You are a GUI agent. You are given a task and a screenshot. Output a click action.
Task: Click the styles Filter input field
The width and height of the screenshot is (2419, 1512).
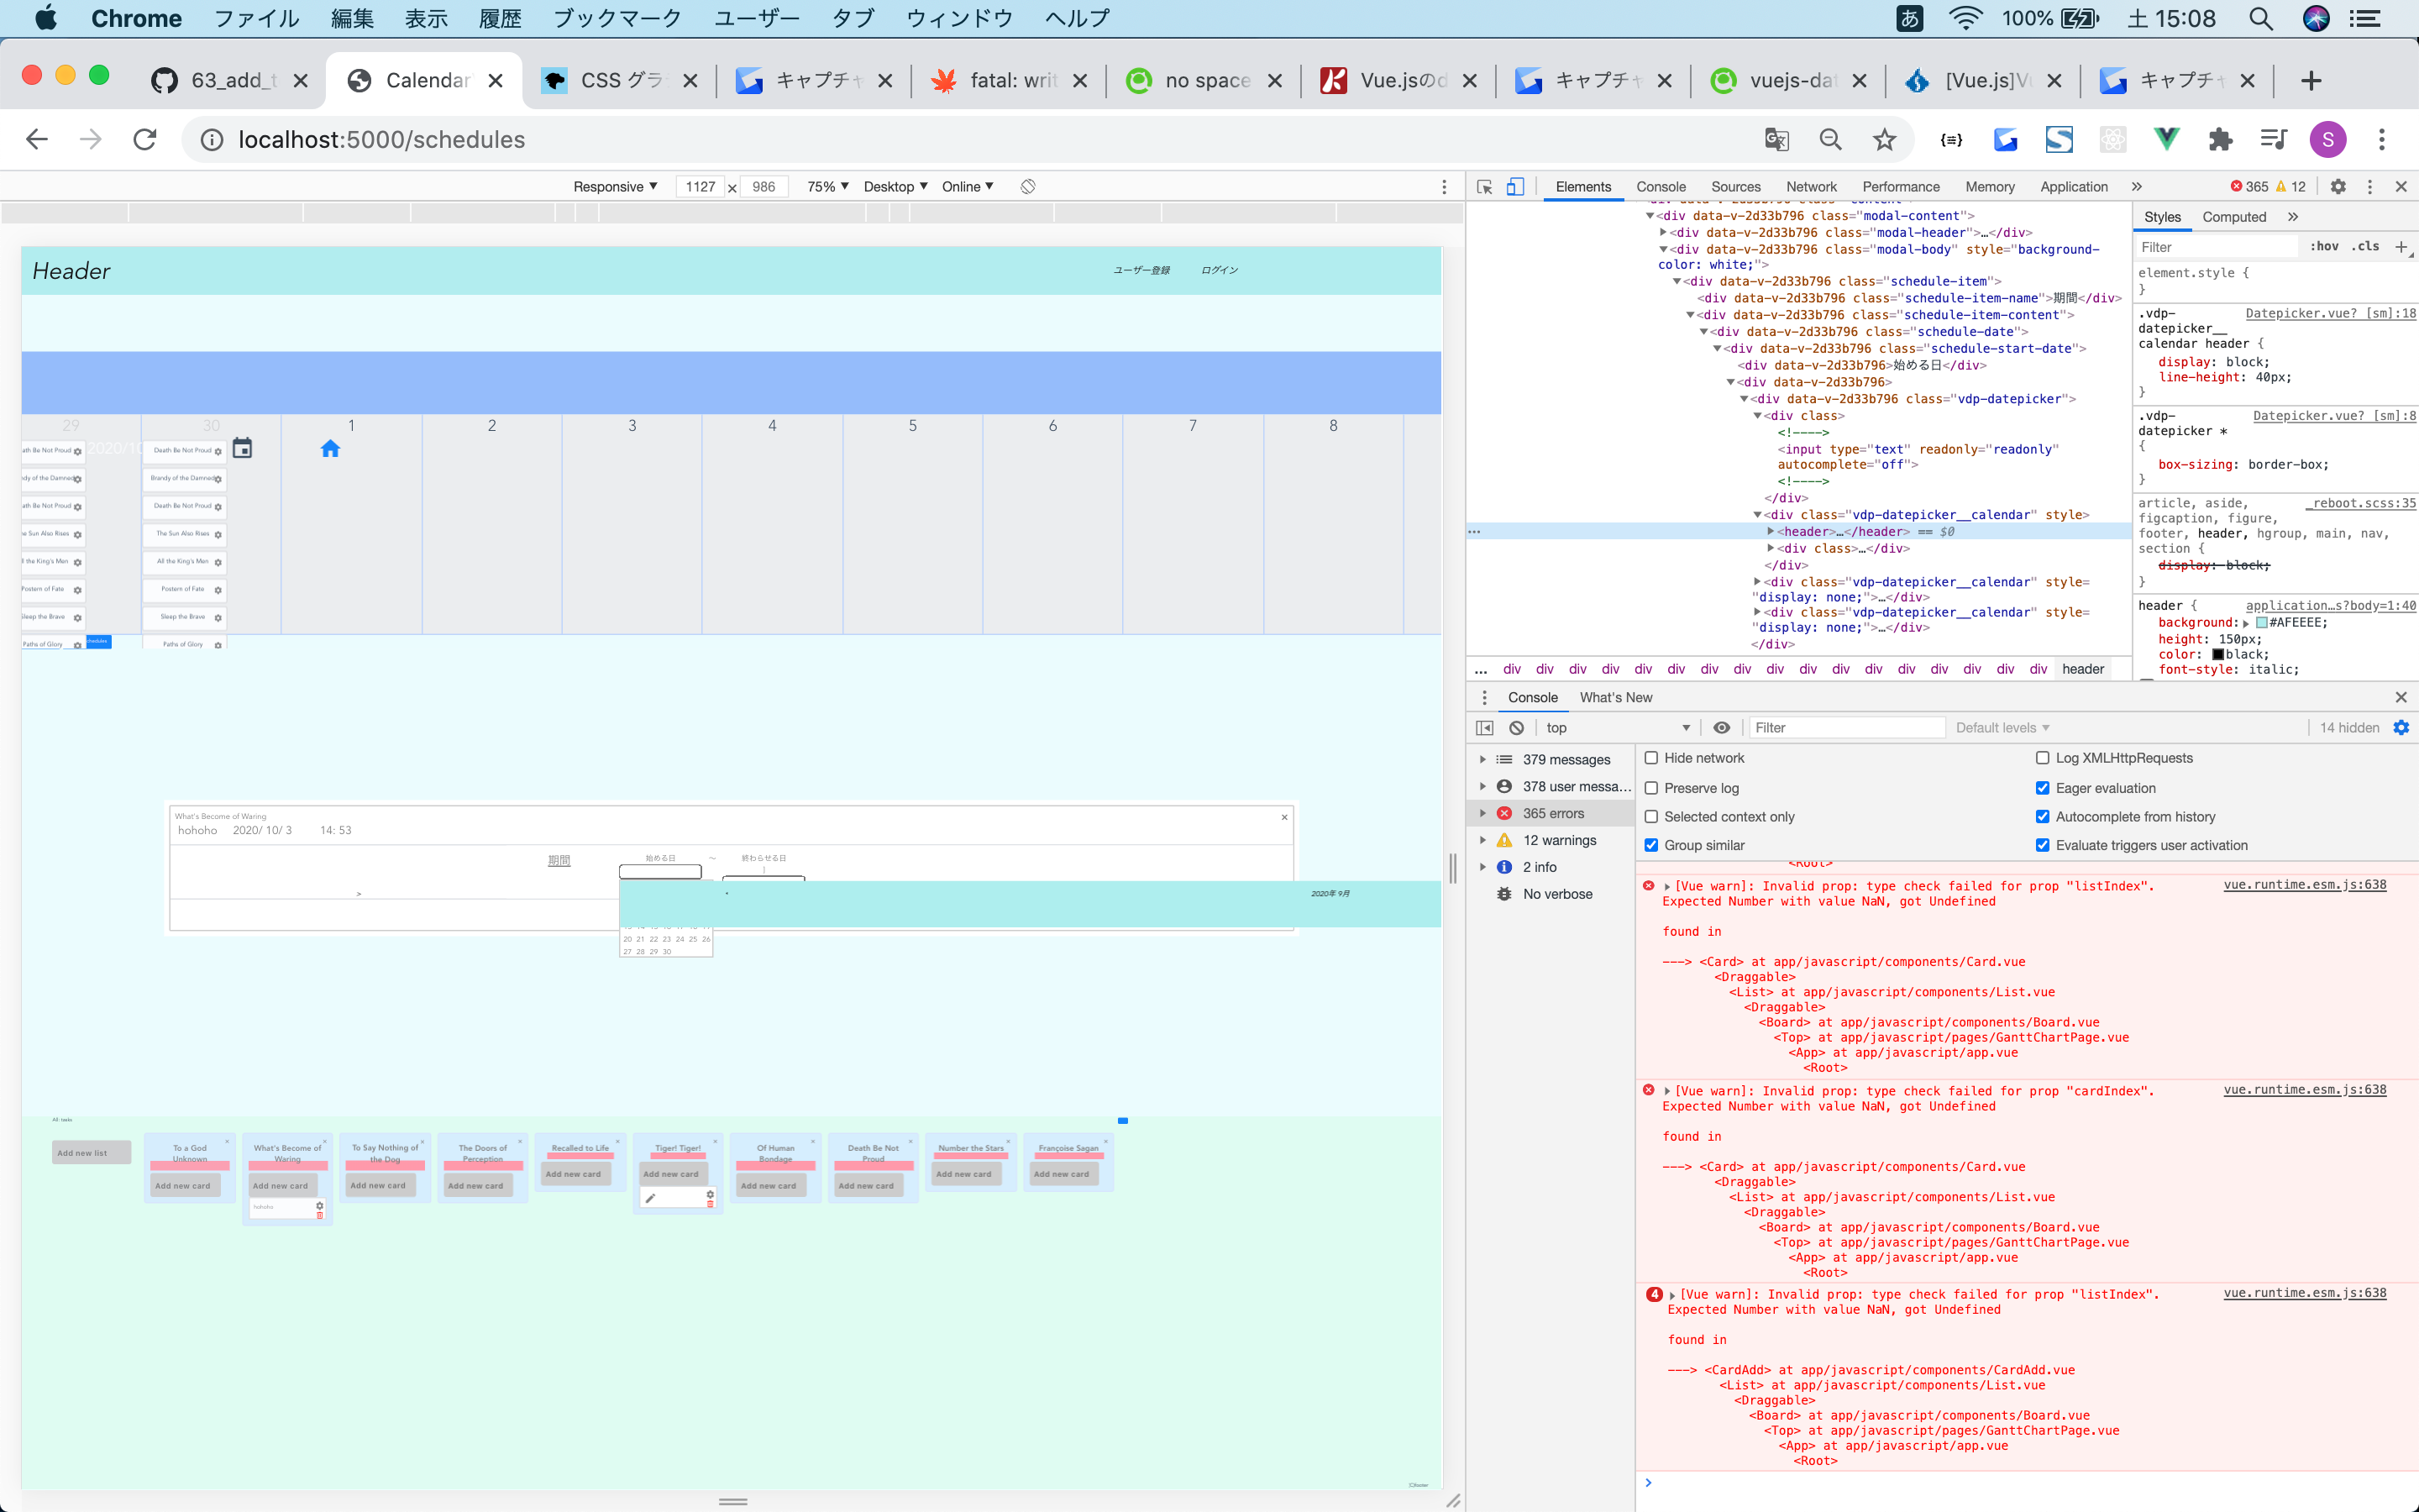point(2216,246)
